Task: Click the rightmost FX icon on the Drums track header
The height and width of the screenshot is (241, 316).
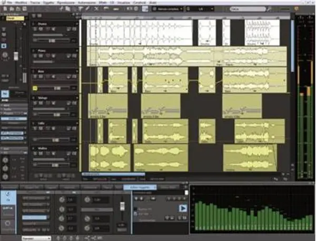Action: (x=74, y=29)
